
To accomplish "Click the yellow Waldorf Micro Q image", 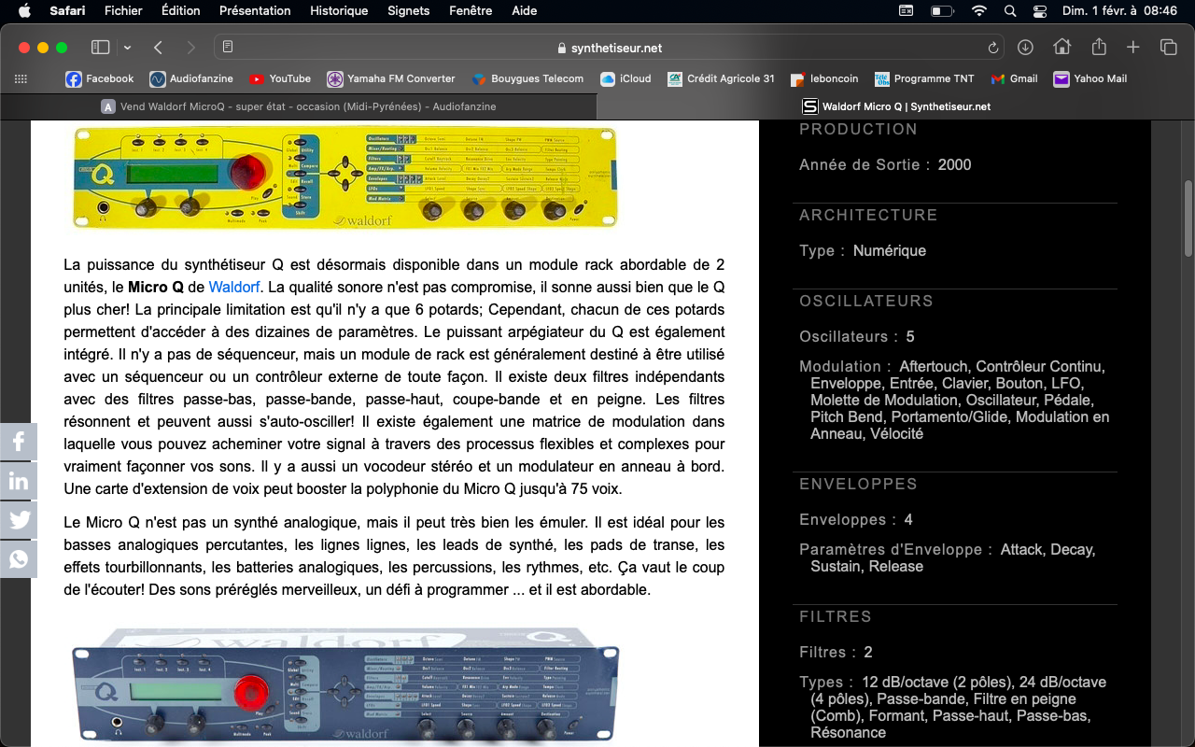I will point(345,176).
